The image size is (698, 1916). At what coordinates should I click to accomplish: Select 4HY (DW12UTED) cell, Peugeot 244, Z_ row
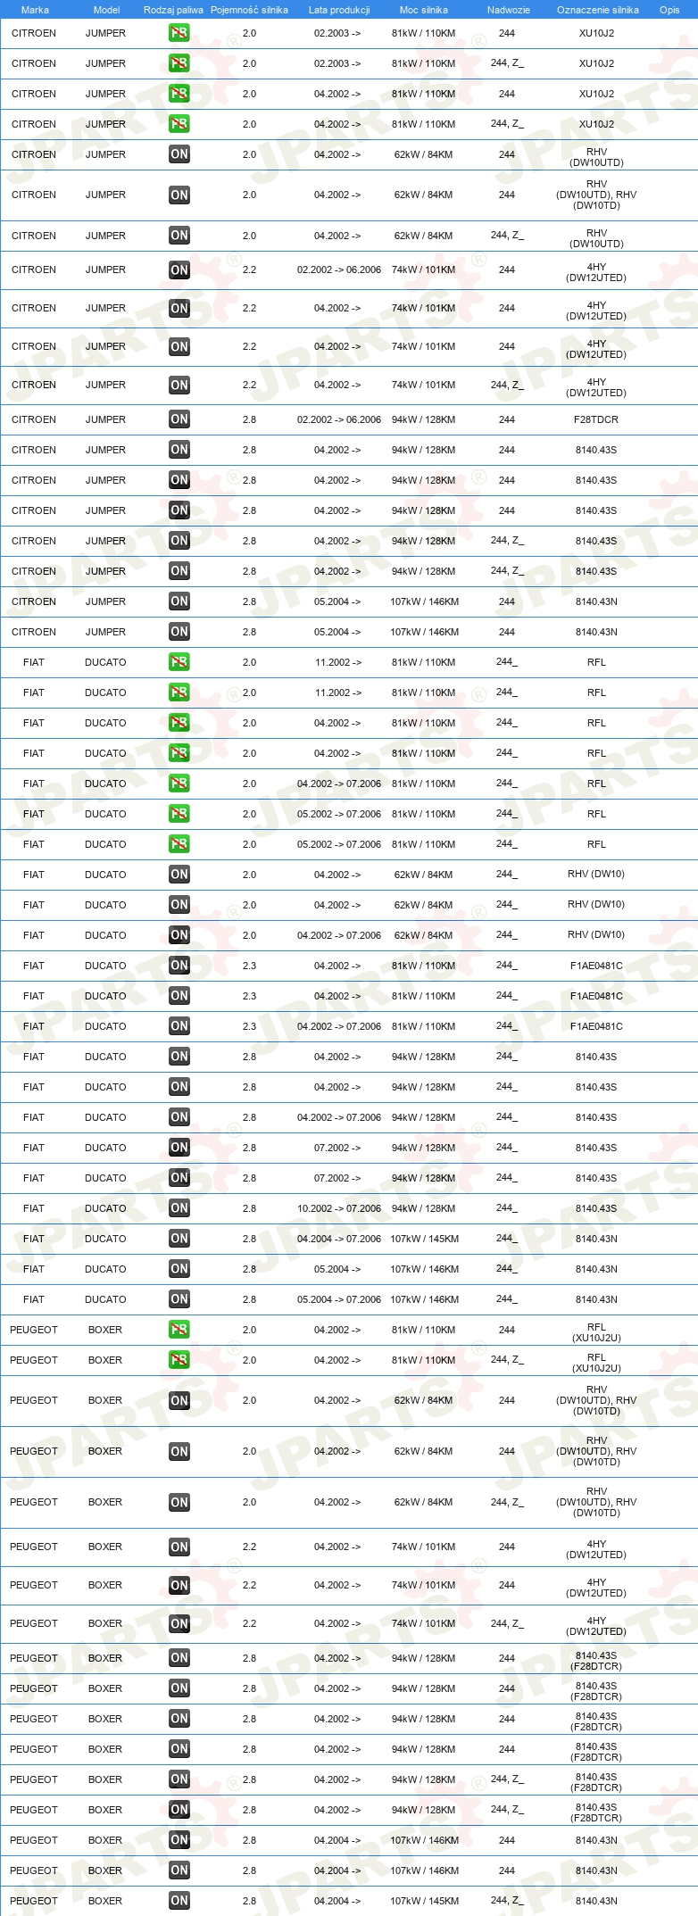point(596,1626)
